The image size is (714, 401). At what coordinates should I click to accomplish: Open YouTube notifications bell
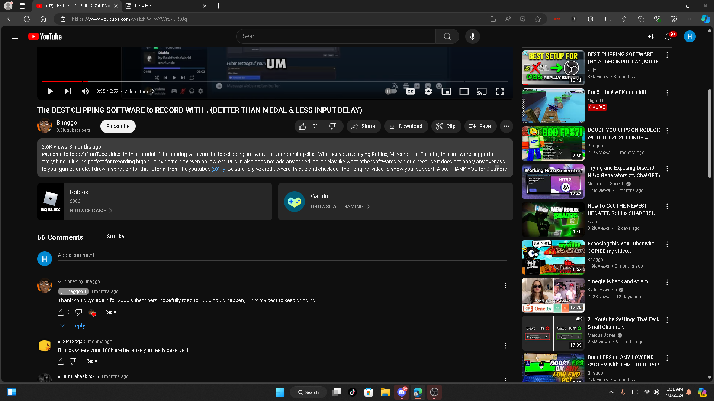click(668, 36)
